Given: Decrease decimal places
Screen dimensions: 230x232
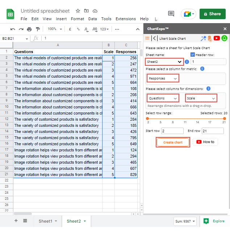Looking at the screenshot, I should [x=86, y=29].
